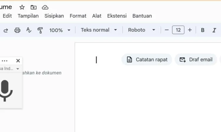Open the Roboto font dropdown
221x132 pixels.
(141, 30)
